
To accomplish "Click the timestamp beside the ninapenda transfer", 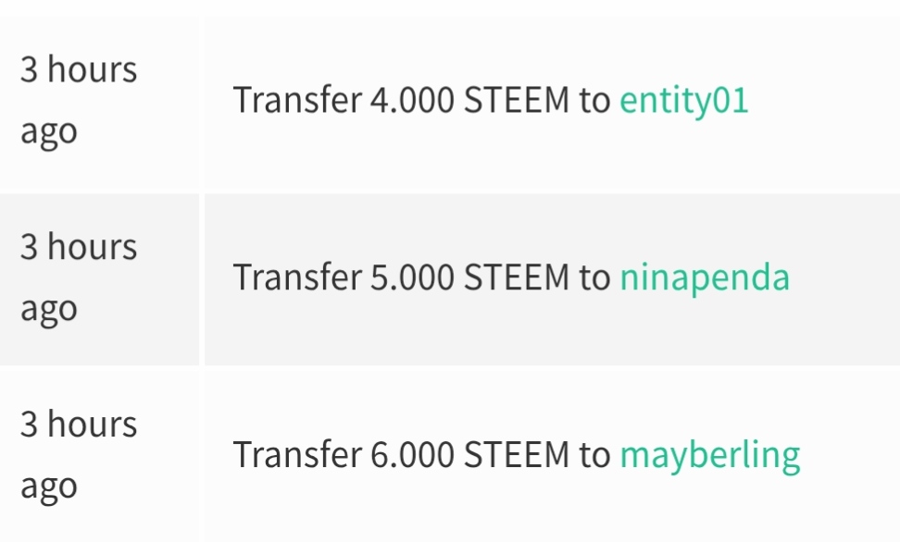I will click(79, 277).
